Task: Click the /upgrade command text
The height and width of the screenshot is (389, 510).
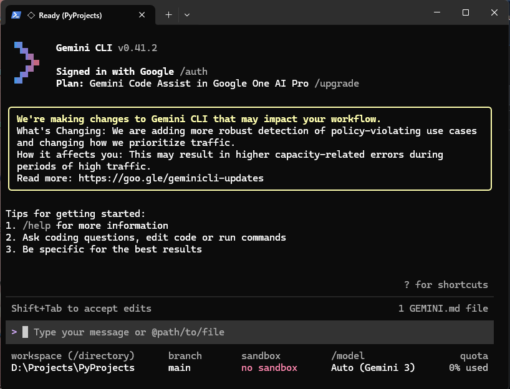Action: point(337,84)
